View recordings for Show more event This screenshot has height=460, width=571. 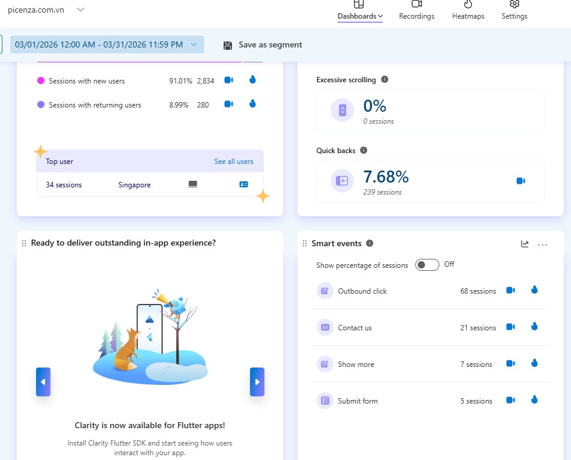pos(510,364)
